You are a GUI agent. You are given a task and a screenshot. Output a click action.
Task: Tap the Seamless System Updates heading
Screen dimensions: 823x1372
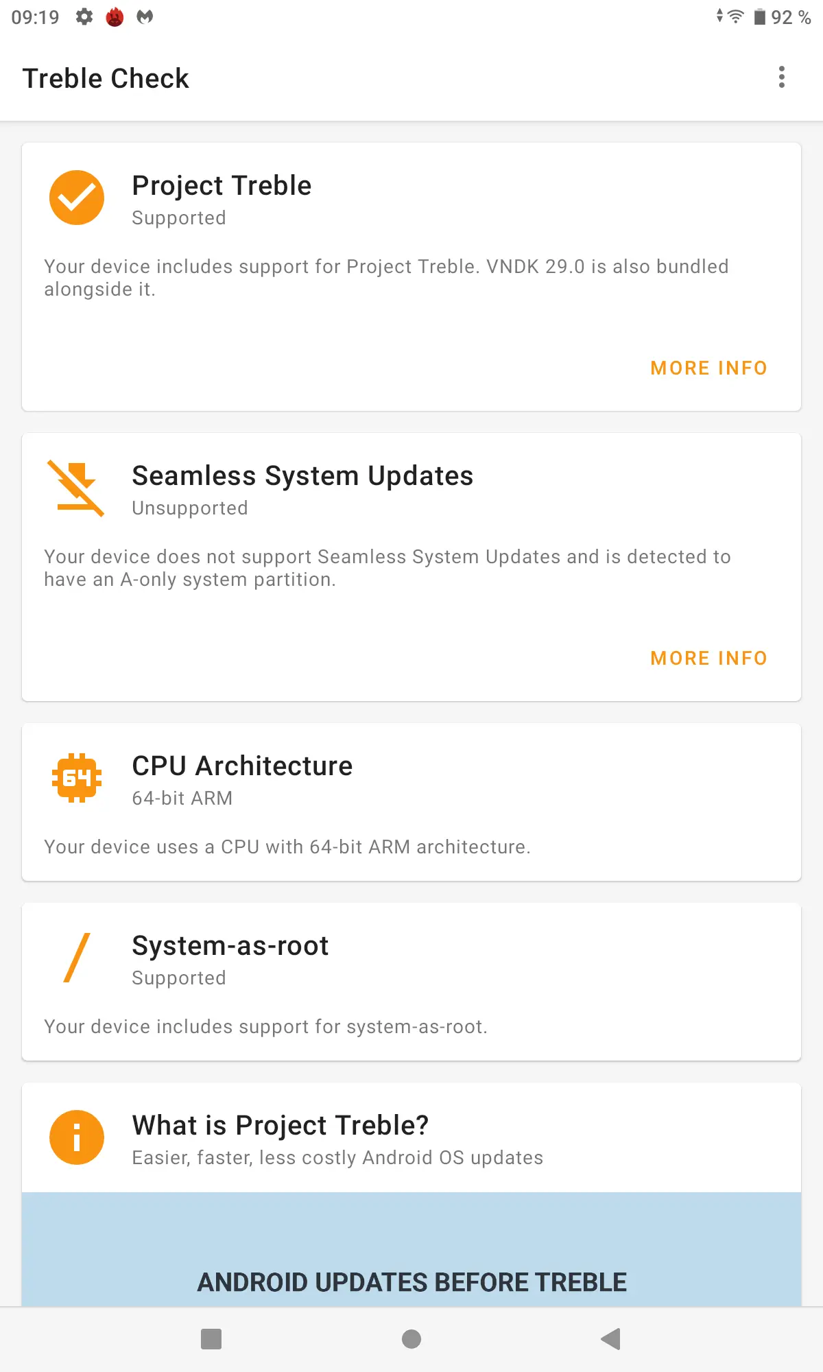click(x=302, y=476)
